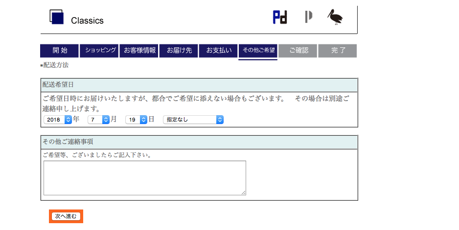Viewport: 459px width, 230px height.
Task: Open the 指定なし delivery time dropdown
Action: [x=193, y=120]
